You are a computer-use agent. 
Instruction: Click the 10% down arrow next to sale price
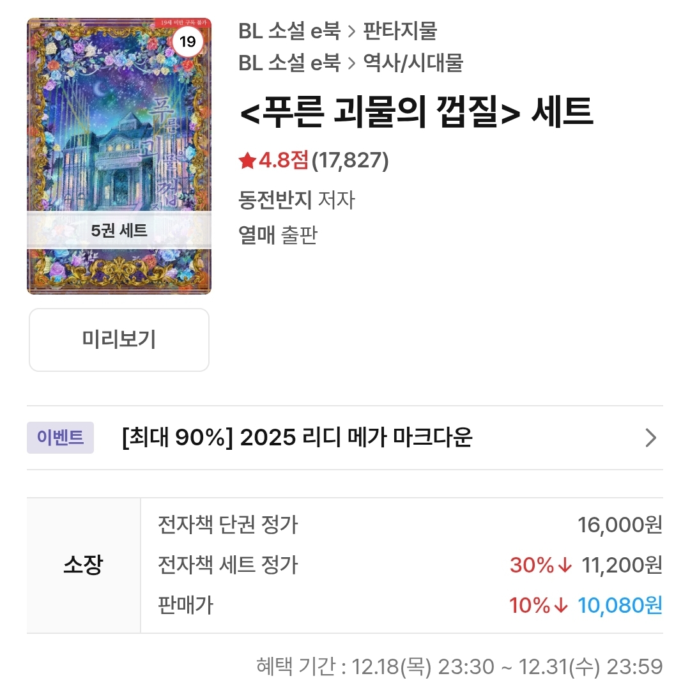[x=561, y=606]
